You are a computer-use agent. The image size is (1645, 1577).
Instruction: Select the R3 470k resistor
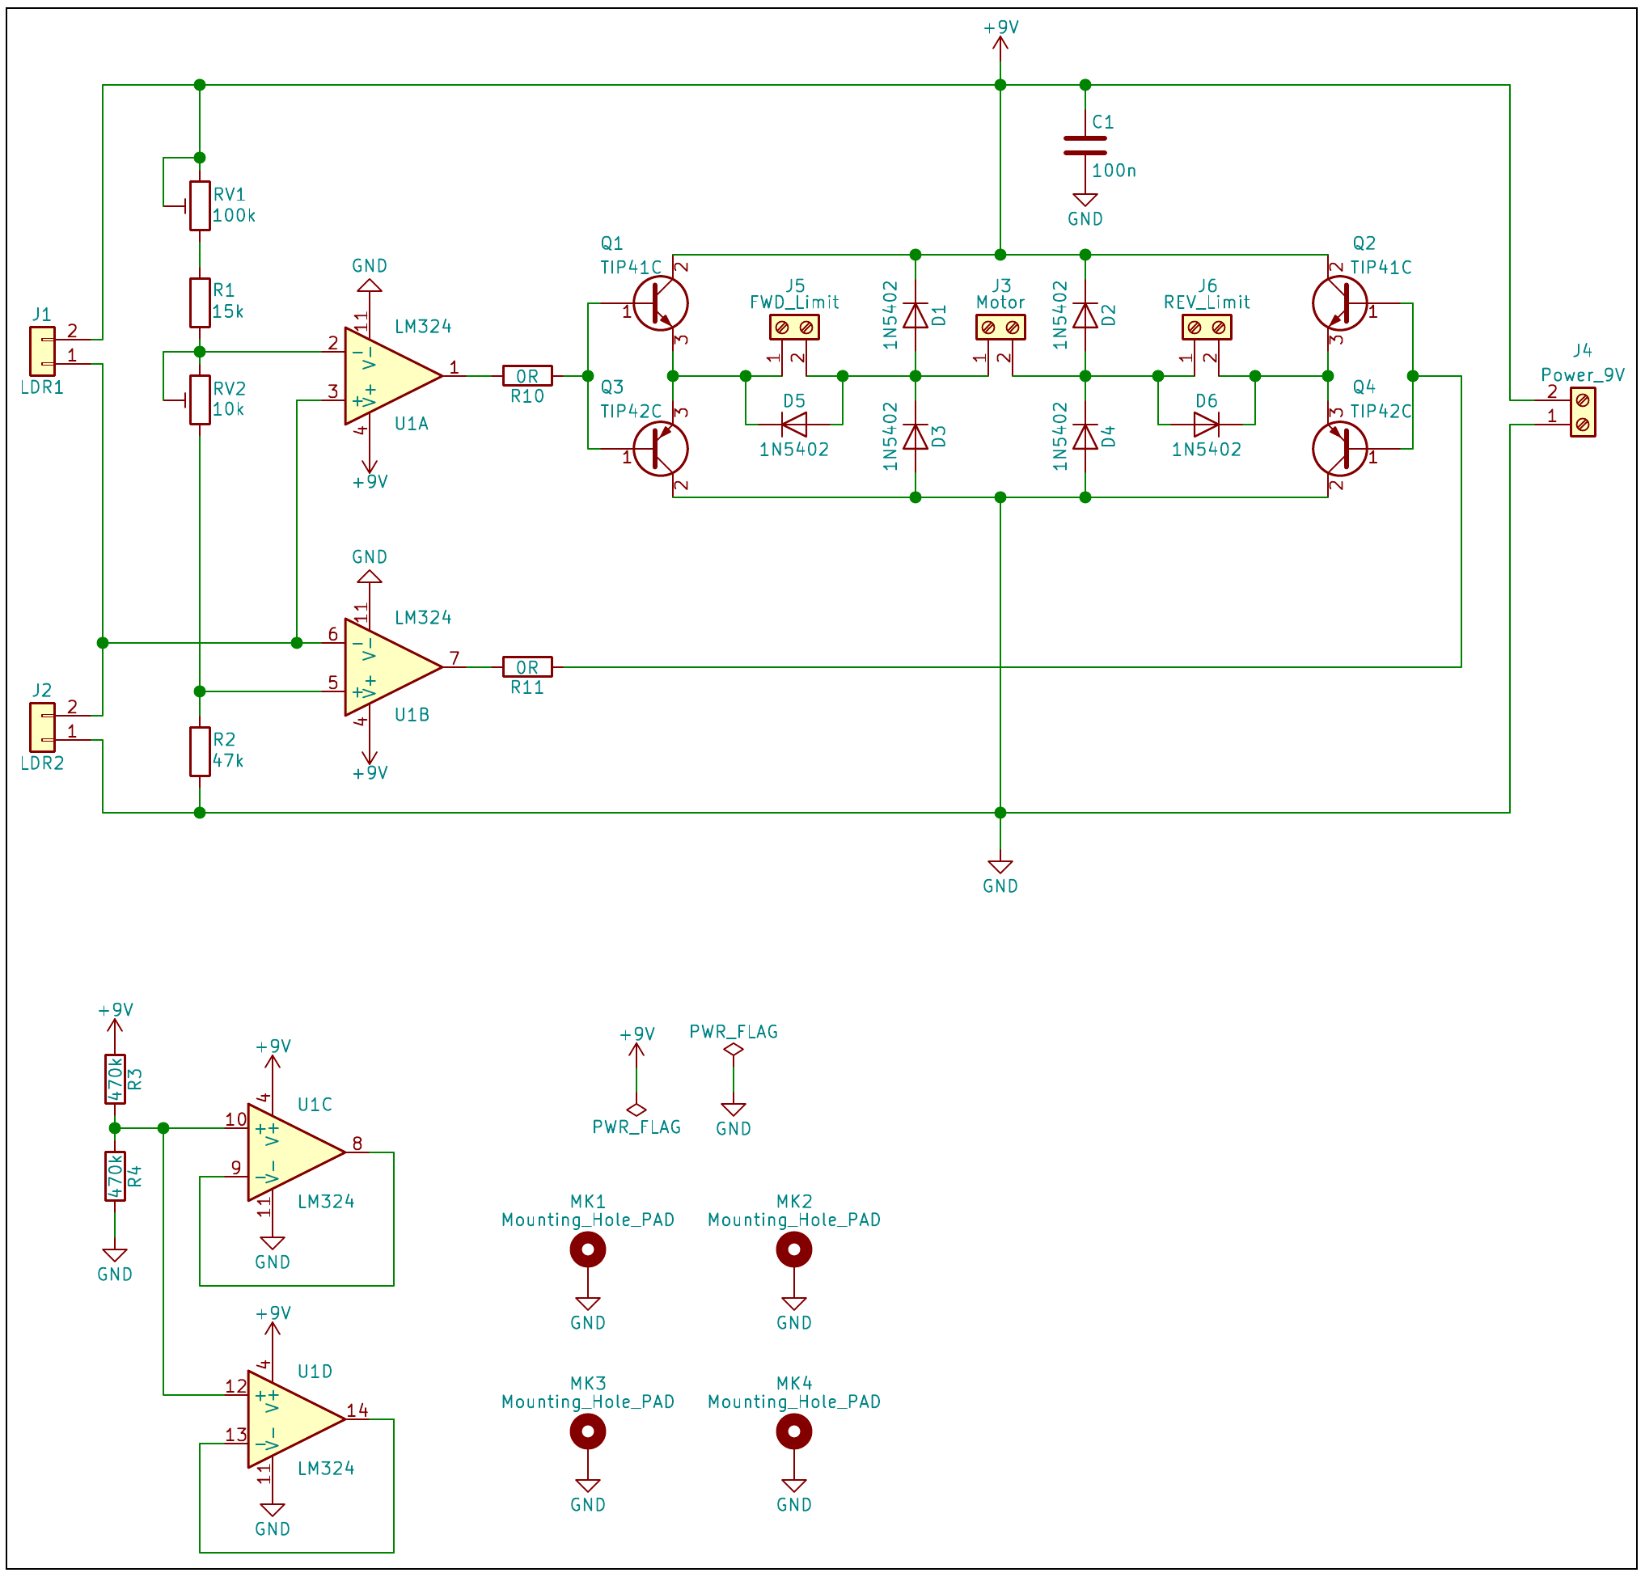(115, 1080)
